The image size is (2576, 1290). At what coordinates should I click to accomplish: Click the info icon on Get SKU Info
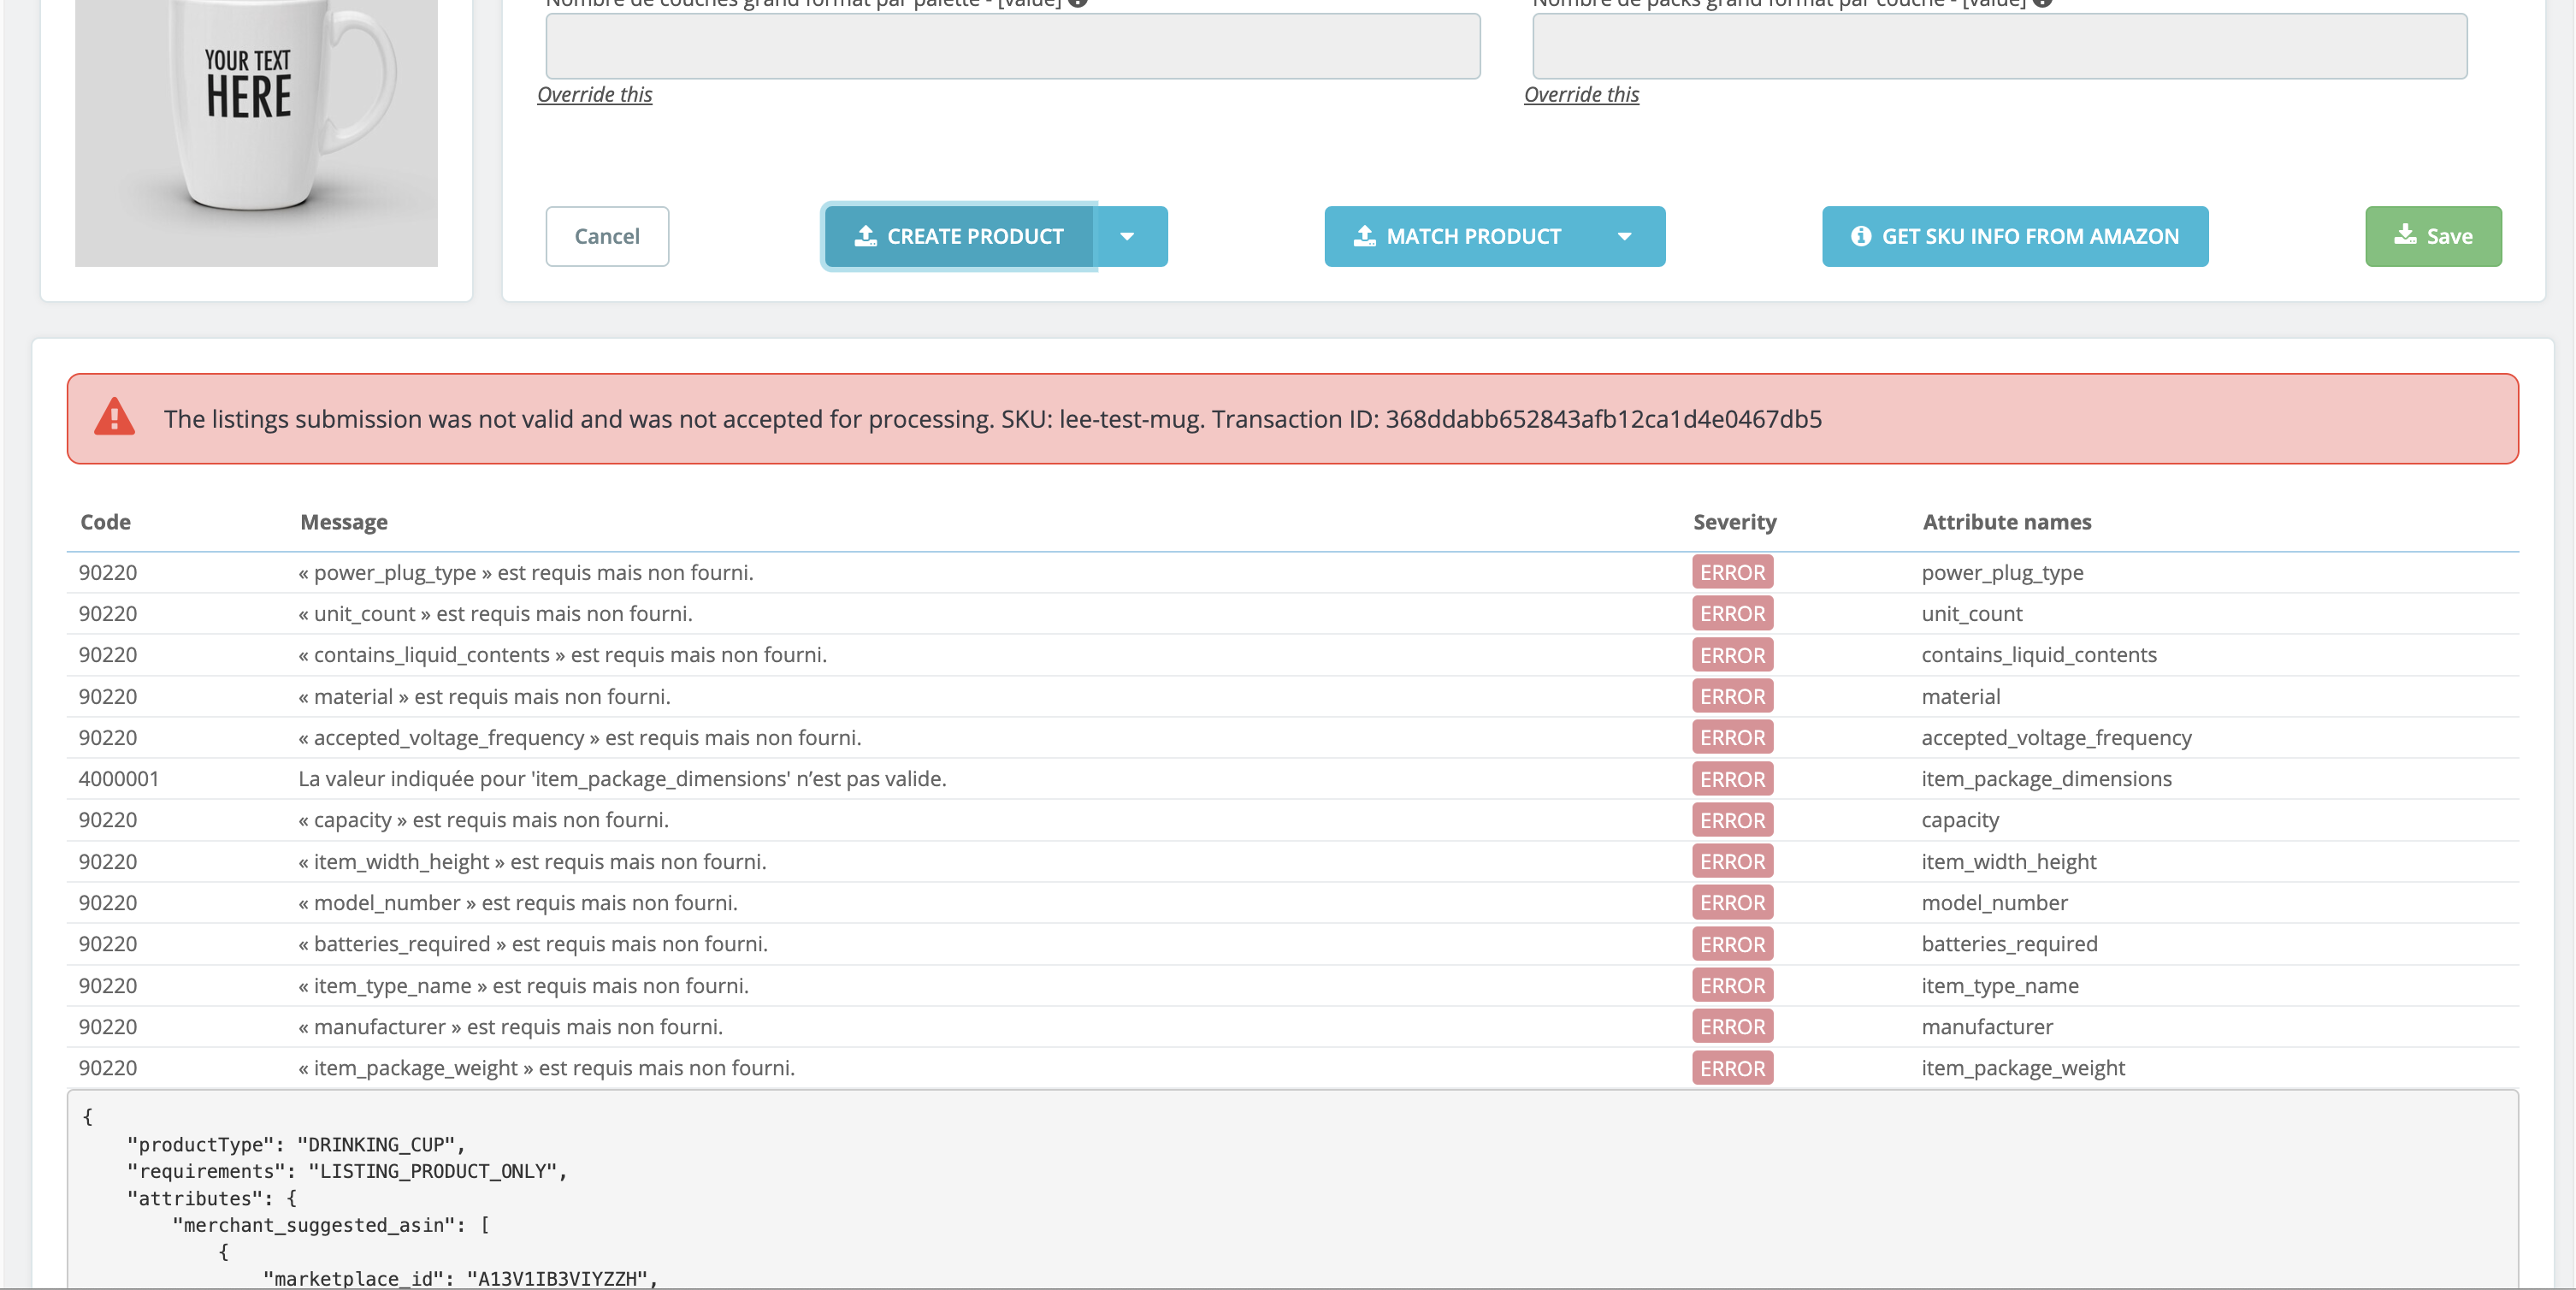1860,236
